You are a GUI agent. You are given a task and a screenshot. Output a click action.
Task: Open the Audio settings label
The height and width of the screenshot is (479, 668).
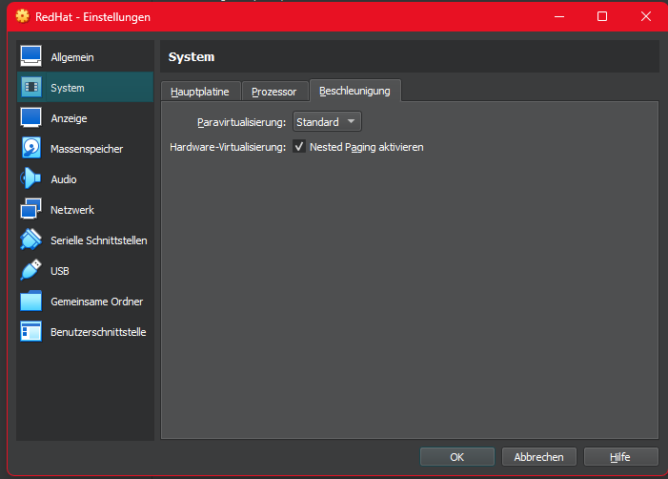64,179
